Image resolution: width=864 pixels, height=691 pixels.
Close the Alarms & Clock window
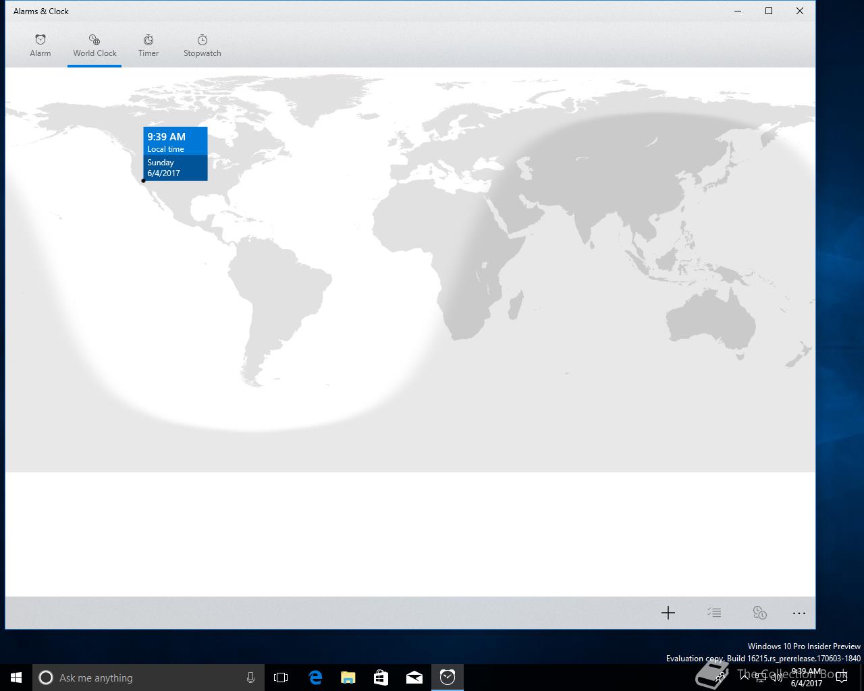(800, 11)
